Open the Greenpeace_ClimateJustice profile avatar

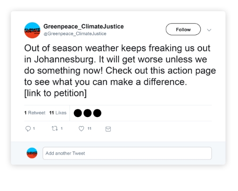coord(32,30)
